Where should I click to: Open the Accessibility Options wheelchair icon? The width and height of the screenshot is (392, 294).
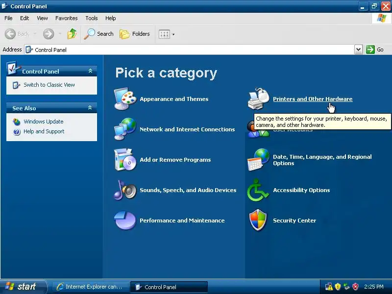(x=258, y=190)
